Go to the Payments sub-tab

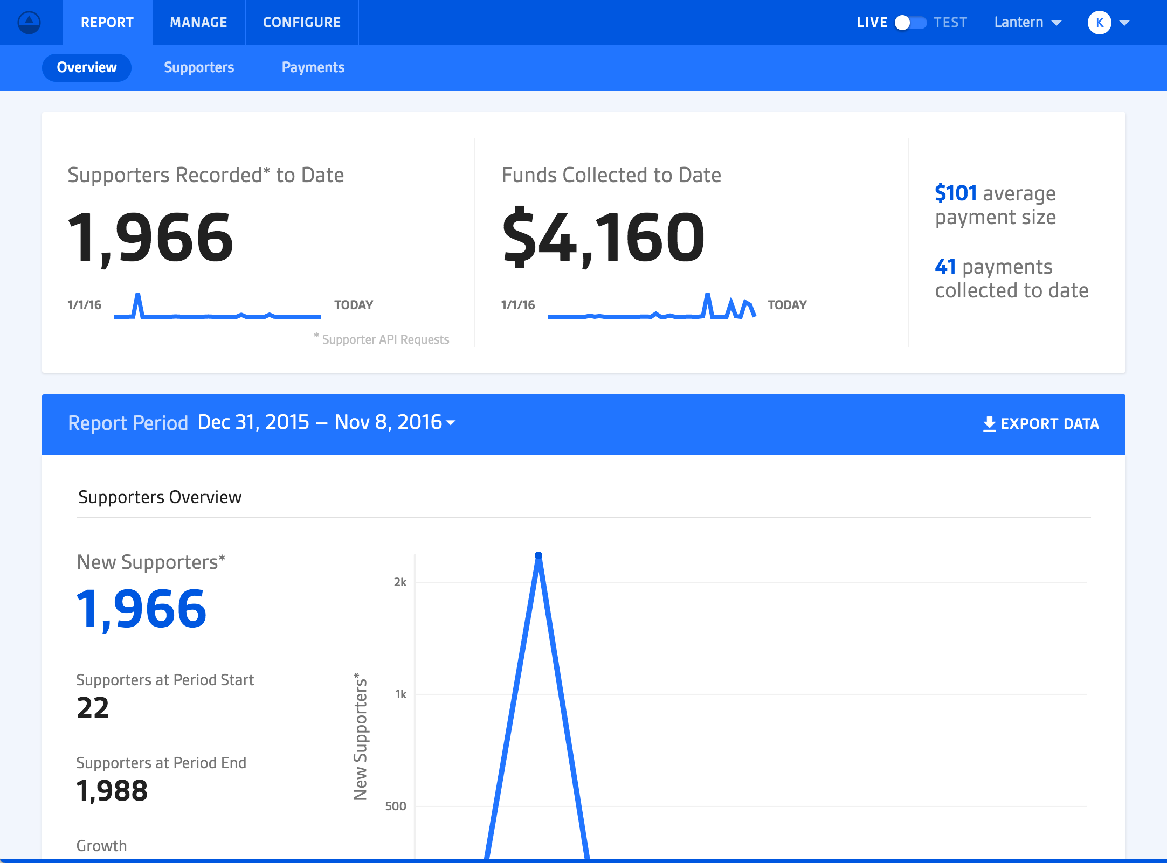point(313,67)
